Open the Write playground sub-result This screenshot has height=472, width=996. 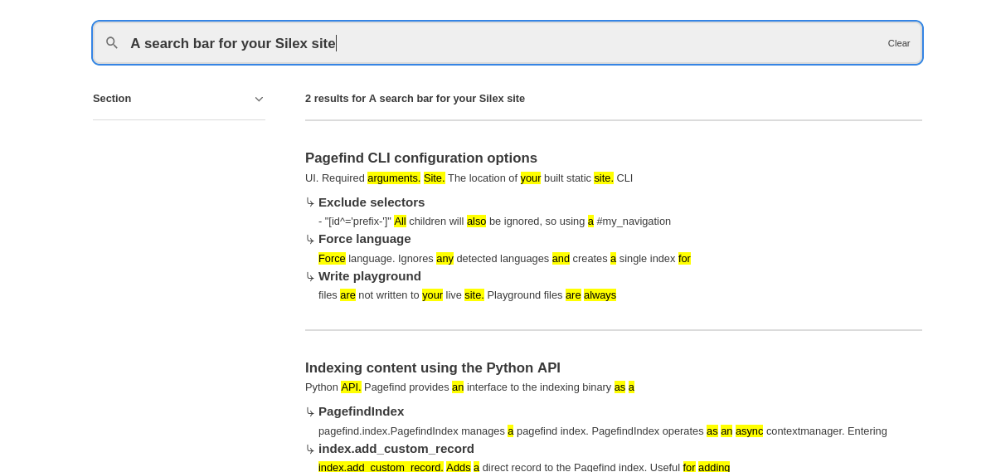coord(370,276)
